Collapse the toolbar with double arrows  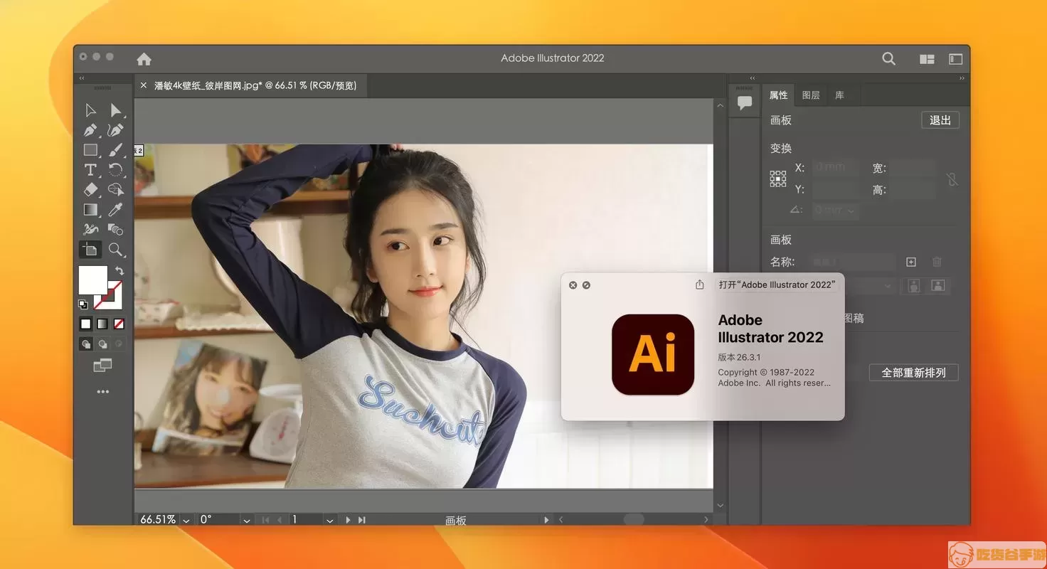tap(82, 78)
